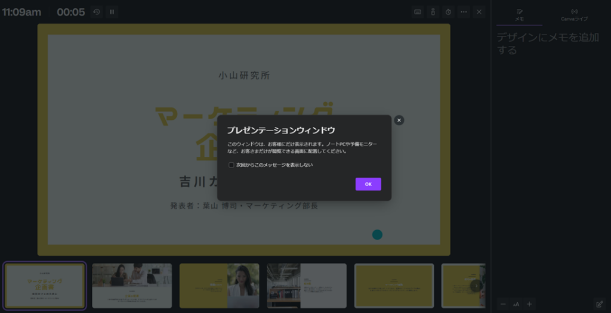
Task: Switch to the メモ tab
Action: click(x=519, y=15)
